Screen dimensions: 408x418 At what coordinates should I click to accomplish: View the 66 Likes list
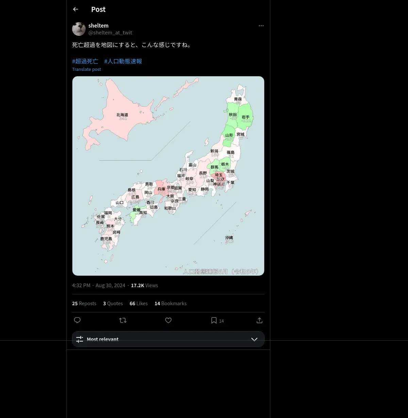click(138, 303)
